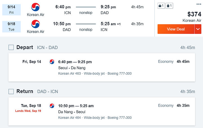Click the carry-on bag allowance icon

click(161, 6)
